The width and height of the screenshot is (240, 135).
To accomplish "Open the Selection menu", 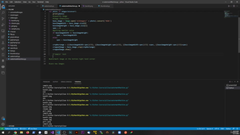I will pyautogui.click(x=18, y=2).
